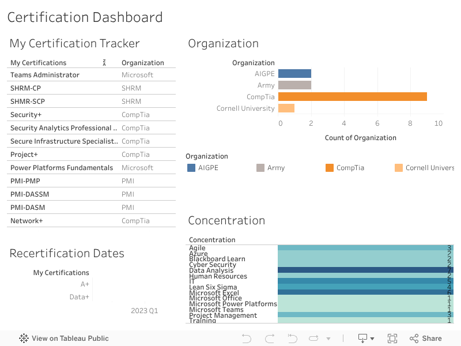The height and width of the screenshot is (346, 461).
Task: Click the revert icon in the toolbar
Action: coord(292,339)
